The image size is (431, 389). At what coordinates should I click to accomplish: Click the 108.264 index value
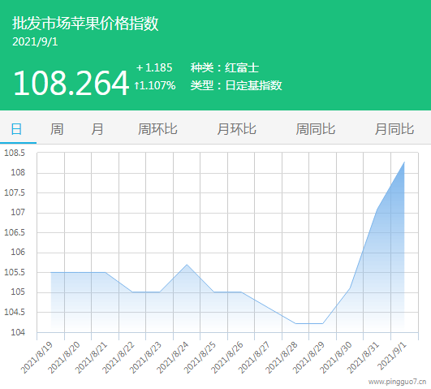[x=71, y=83]
